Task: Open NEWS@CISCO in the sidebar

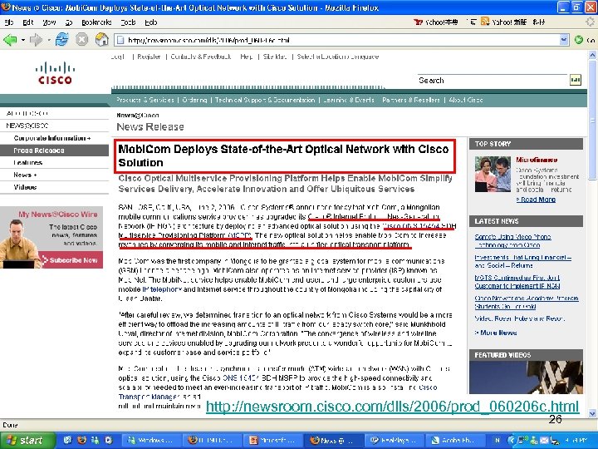Action: (27, 126)
